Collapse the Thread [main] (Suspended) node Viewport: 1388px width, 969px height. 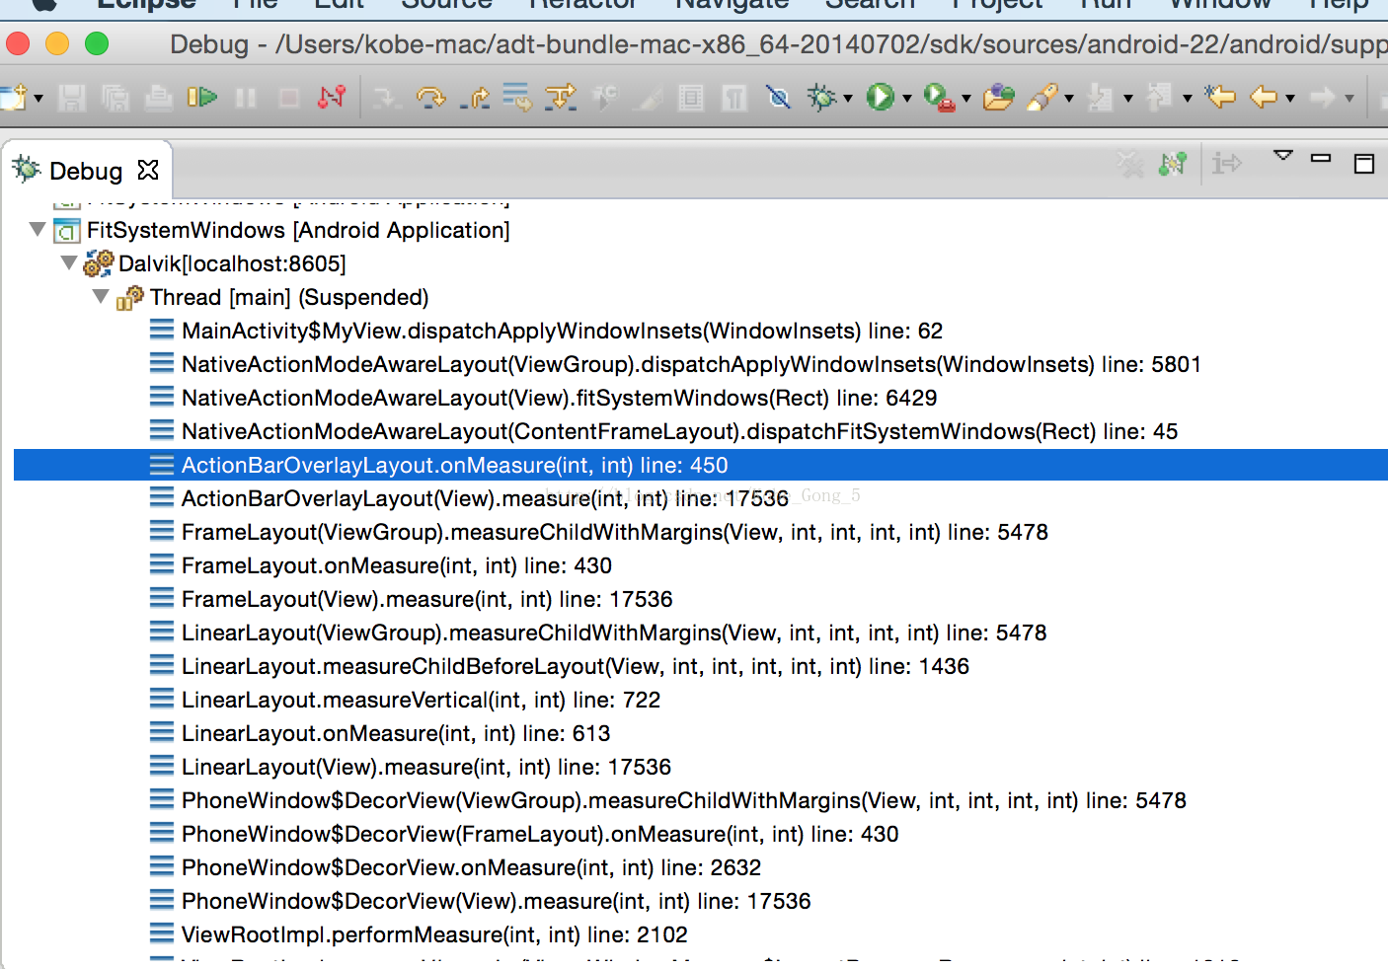pyautogui.click(x=100, y=297)
